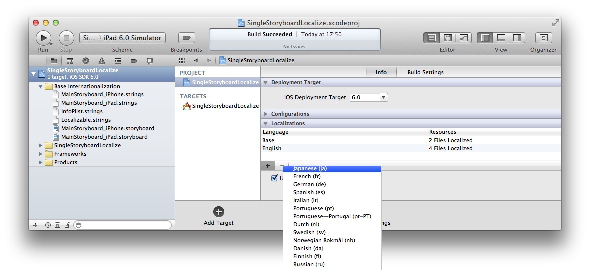Choose Russian (ru) from the language menu
The height and width of the screenshot is (270, 590).
(332, 264)
